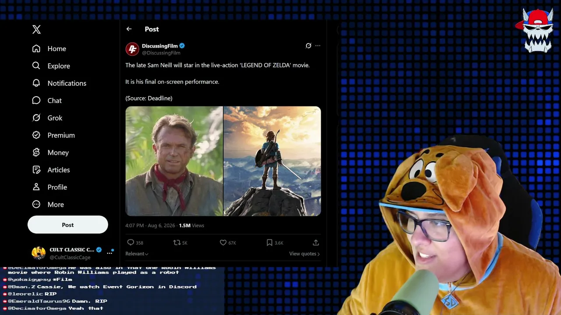Expand the Relevant replies sort dropdown

point(137,254)
